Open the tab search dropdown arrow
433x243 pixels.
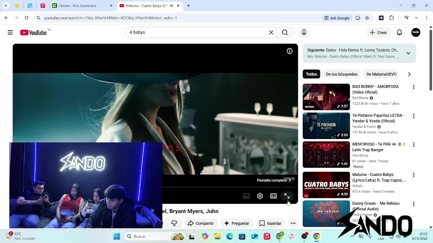6,6
